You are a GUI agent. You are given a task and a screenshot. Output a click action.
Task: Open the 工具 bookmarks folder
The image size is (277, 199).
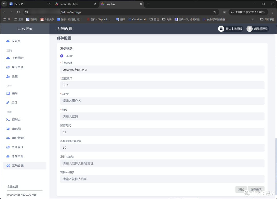(18, 20)
